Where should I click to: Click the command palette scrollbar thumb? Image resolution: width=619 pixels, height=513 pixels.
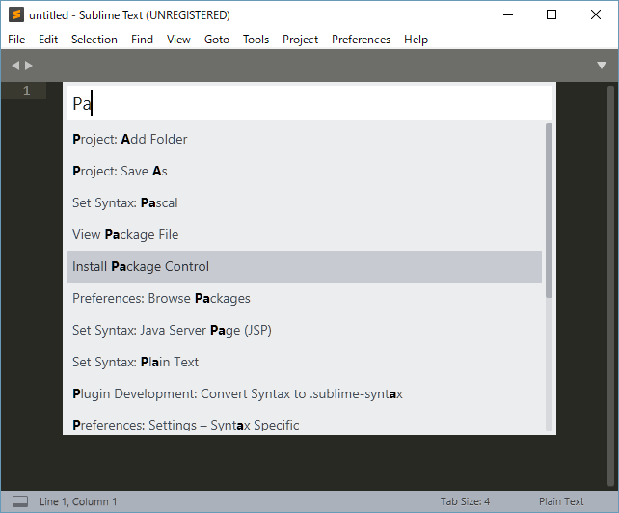[549, 210]
